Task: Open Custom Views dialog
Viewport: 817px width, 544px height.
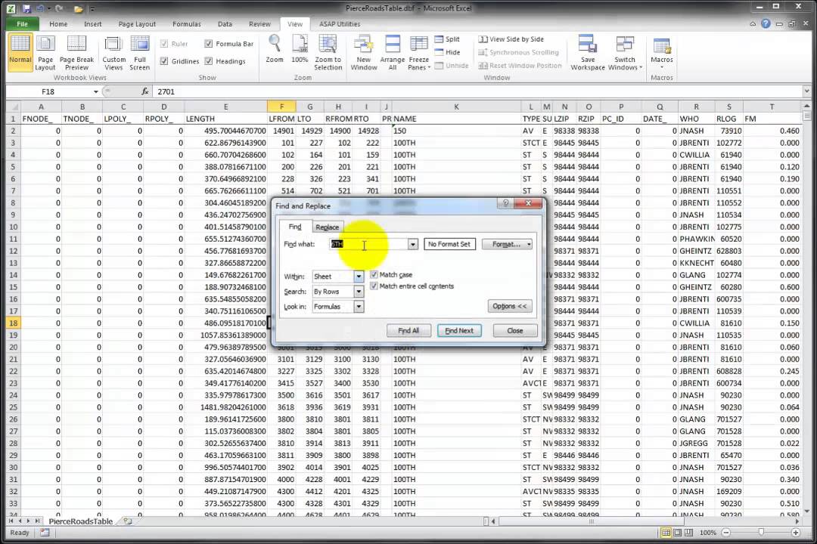Action: (113, 53)
